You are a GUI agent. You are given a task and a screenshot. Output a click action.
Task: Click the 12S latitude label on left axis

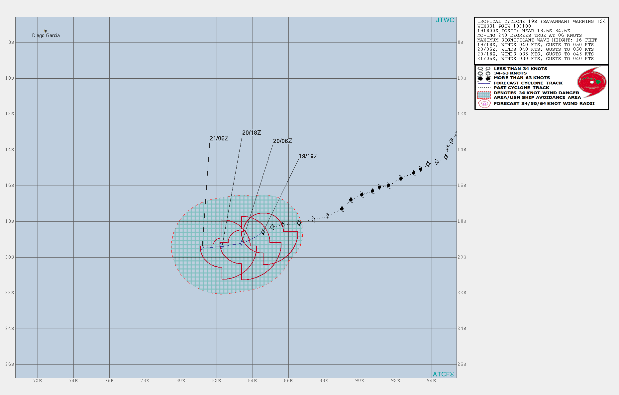coord(10,114)
